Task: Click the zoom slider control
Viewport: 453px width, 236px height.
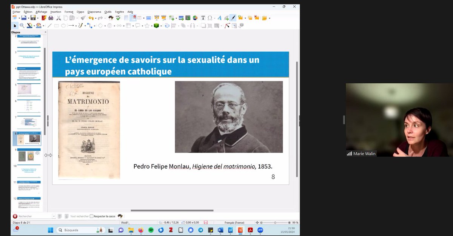Action: point(275,223)
